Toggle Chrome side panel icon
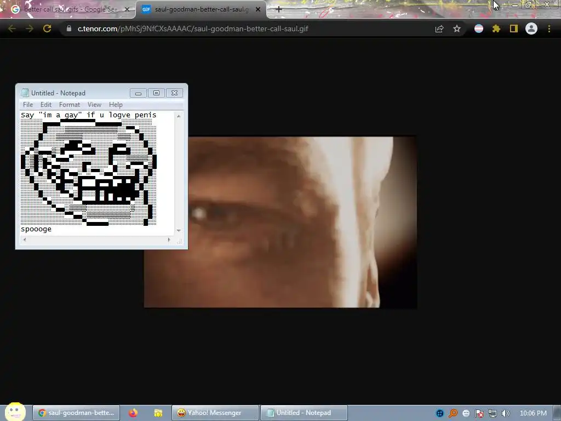Image resolution: width=561 pixels, height=421 pixels. [x=514, y=29]
